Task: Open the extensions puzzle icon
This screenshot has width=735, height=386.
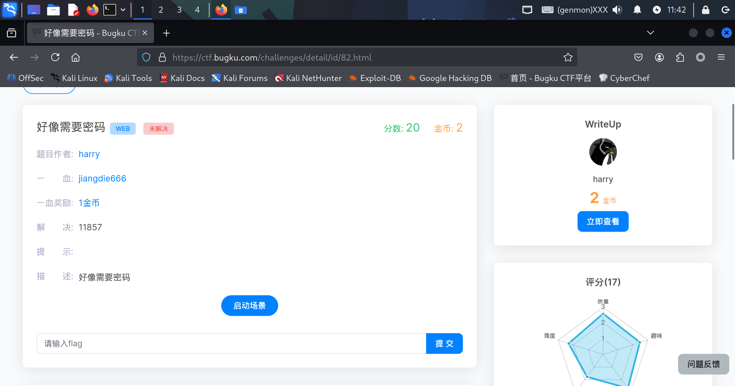Action: point(680,57)
